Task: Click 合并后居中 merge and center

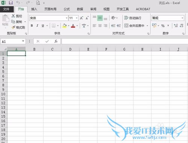Action: pos(134,25)
